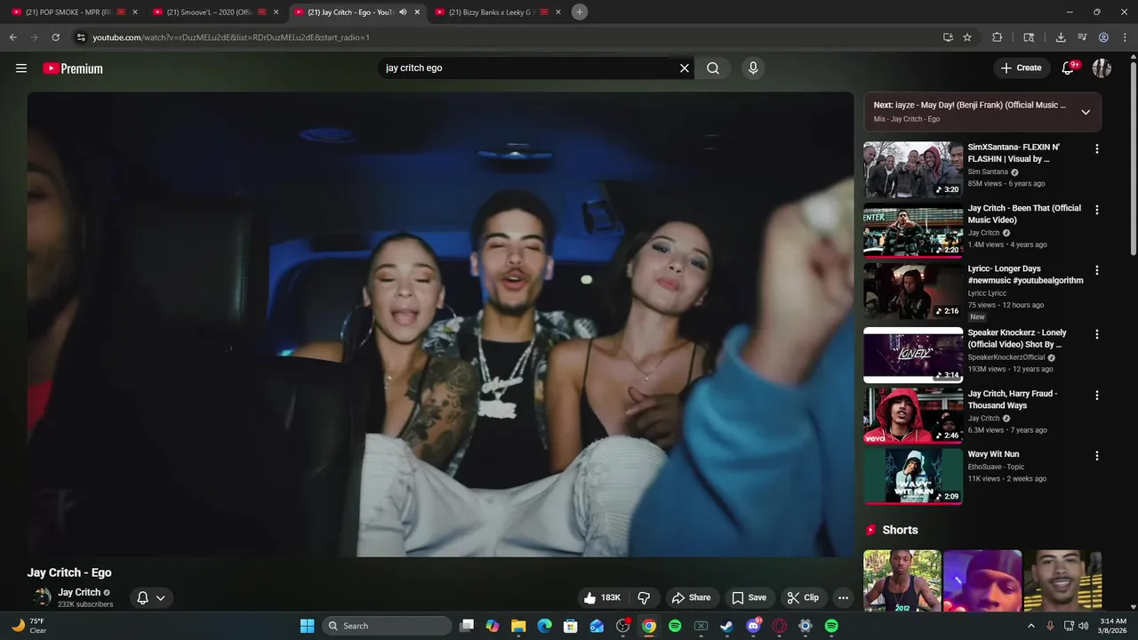Open options for Wavy Wit Nun video
Viewport: 1138px width, 640px height.
click(1096, 455)
